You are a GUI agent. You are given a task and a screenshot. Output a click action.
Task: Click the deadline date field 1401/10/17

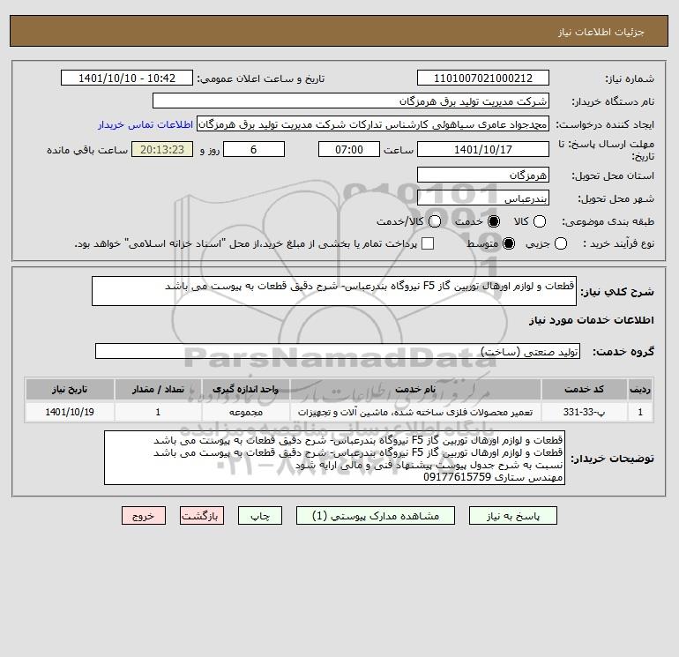[x=483, y=149]
